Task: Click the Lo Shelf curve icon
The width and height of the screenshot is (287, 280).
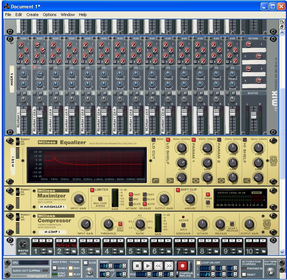Action: tap(170, 180)
